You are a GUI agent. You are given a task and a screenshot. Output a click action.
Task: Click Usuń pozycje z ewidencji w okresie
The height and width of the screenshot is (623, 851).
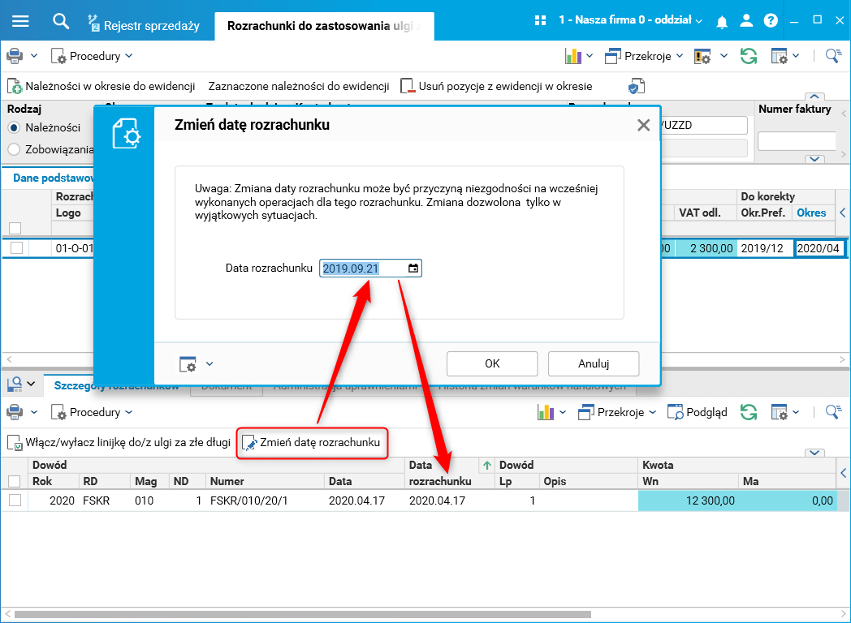pos(496,86)
